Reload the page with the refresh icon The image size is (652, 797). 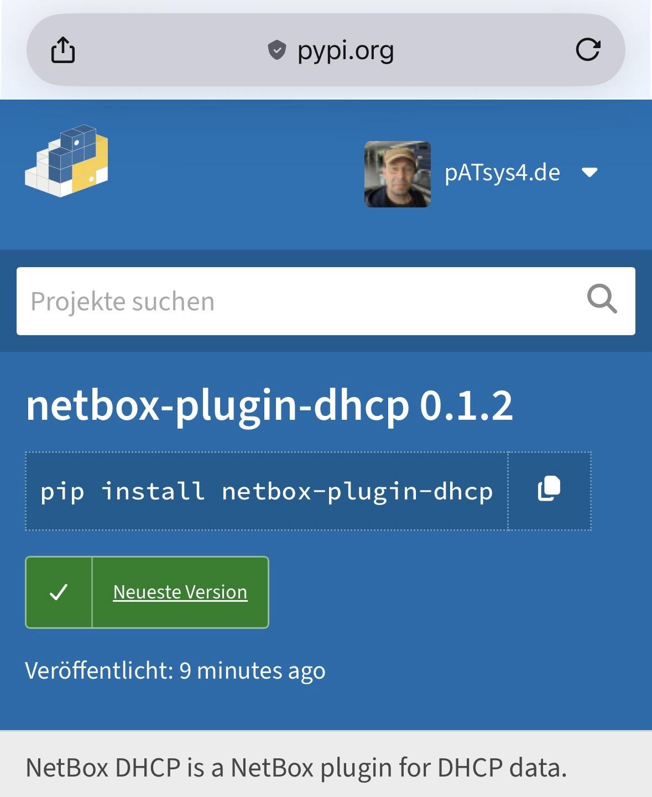coord(587,50)
